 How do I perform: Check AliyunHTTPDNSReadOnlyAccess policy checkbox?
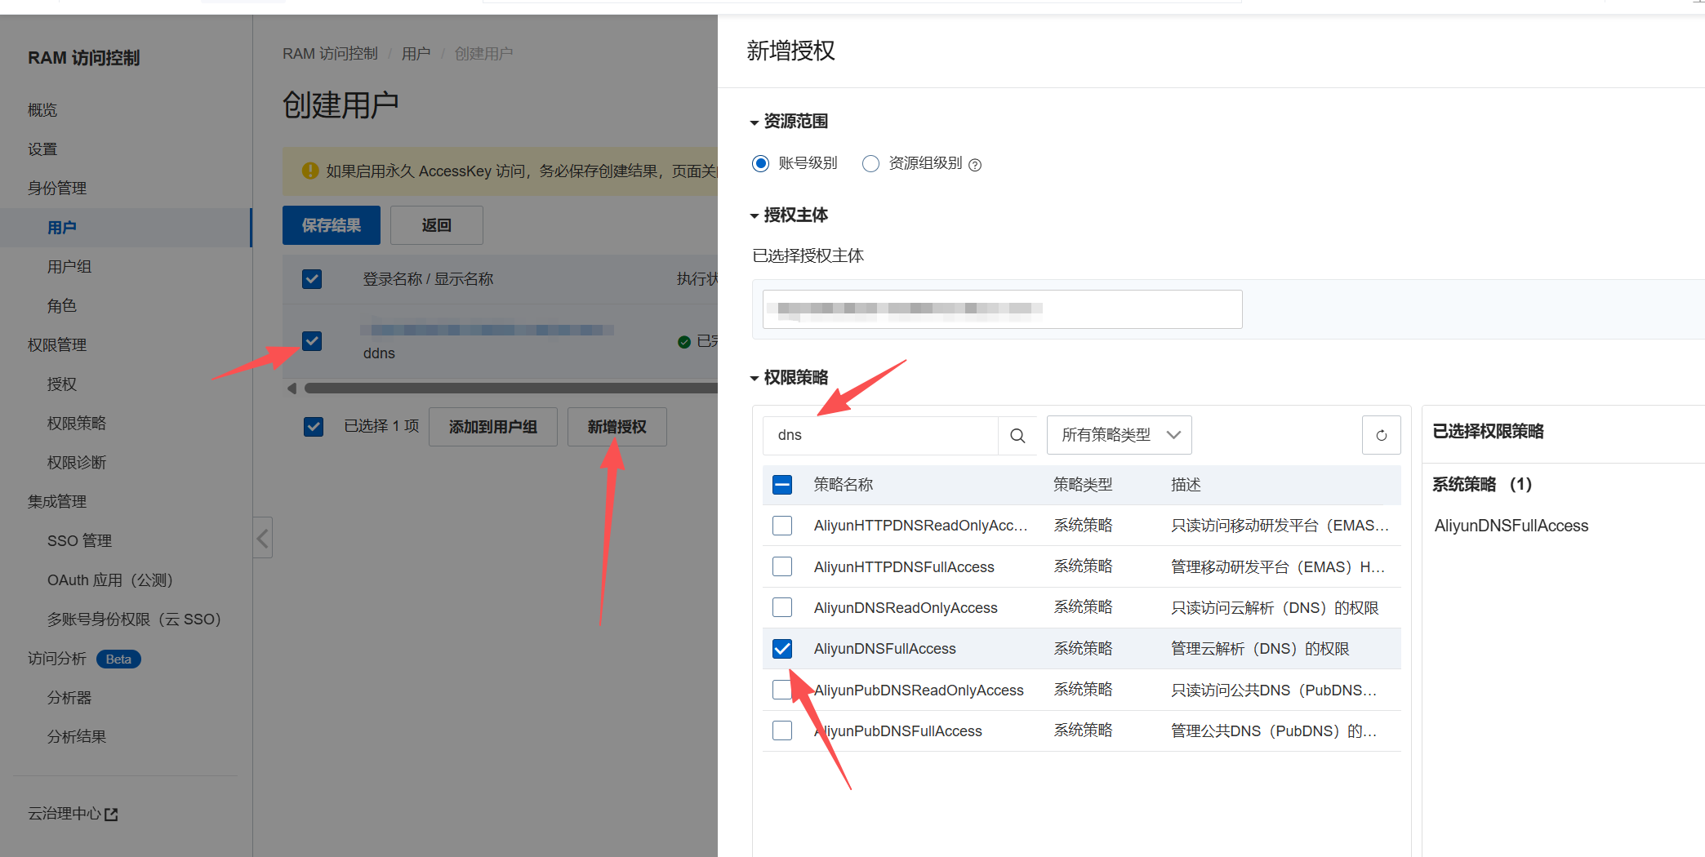[782, 526]
